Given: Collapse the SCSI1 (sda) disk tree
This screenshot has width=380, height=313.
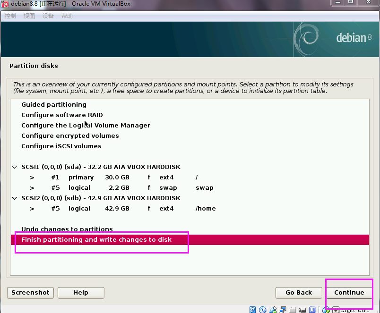Looking at the screenshot, I should tap(15, 167).
